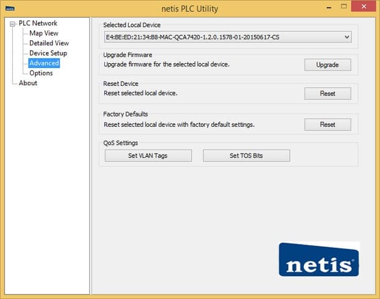Click the Set VLAN Tags button
The height and width of the screenshot is (299, 380).
(x=148, y=156)
